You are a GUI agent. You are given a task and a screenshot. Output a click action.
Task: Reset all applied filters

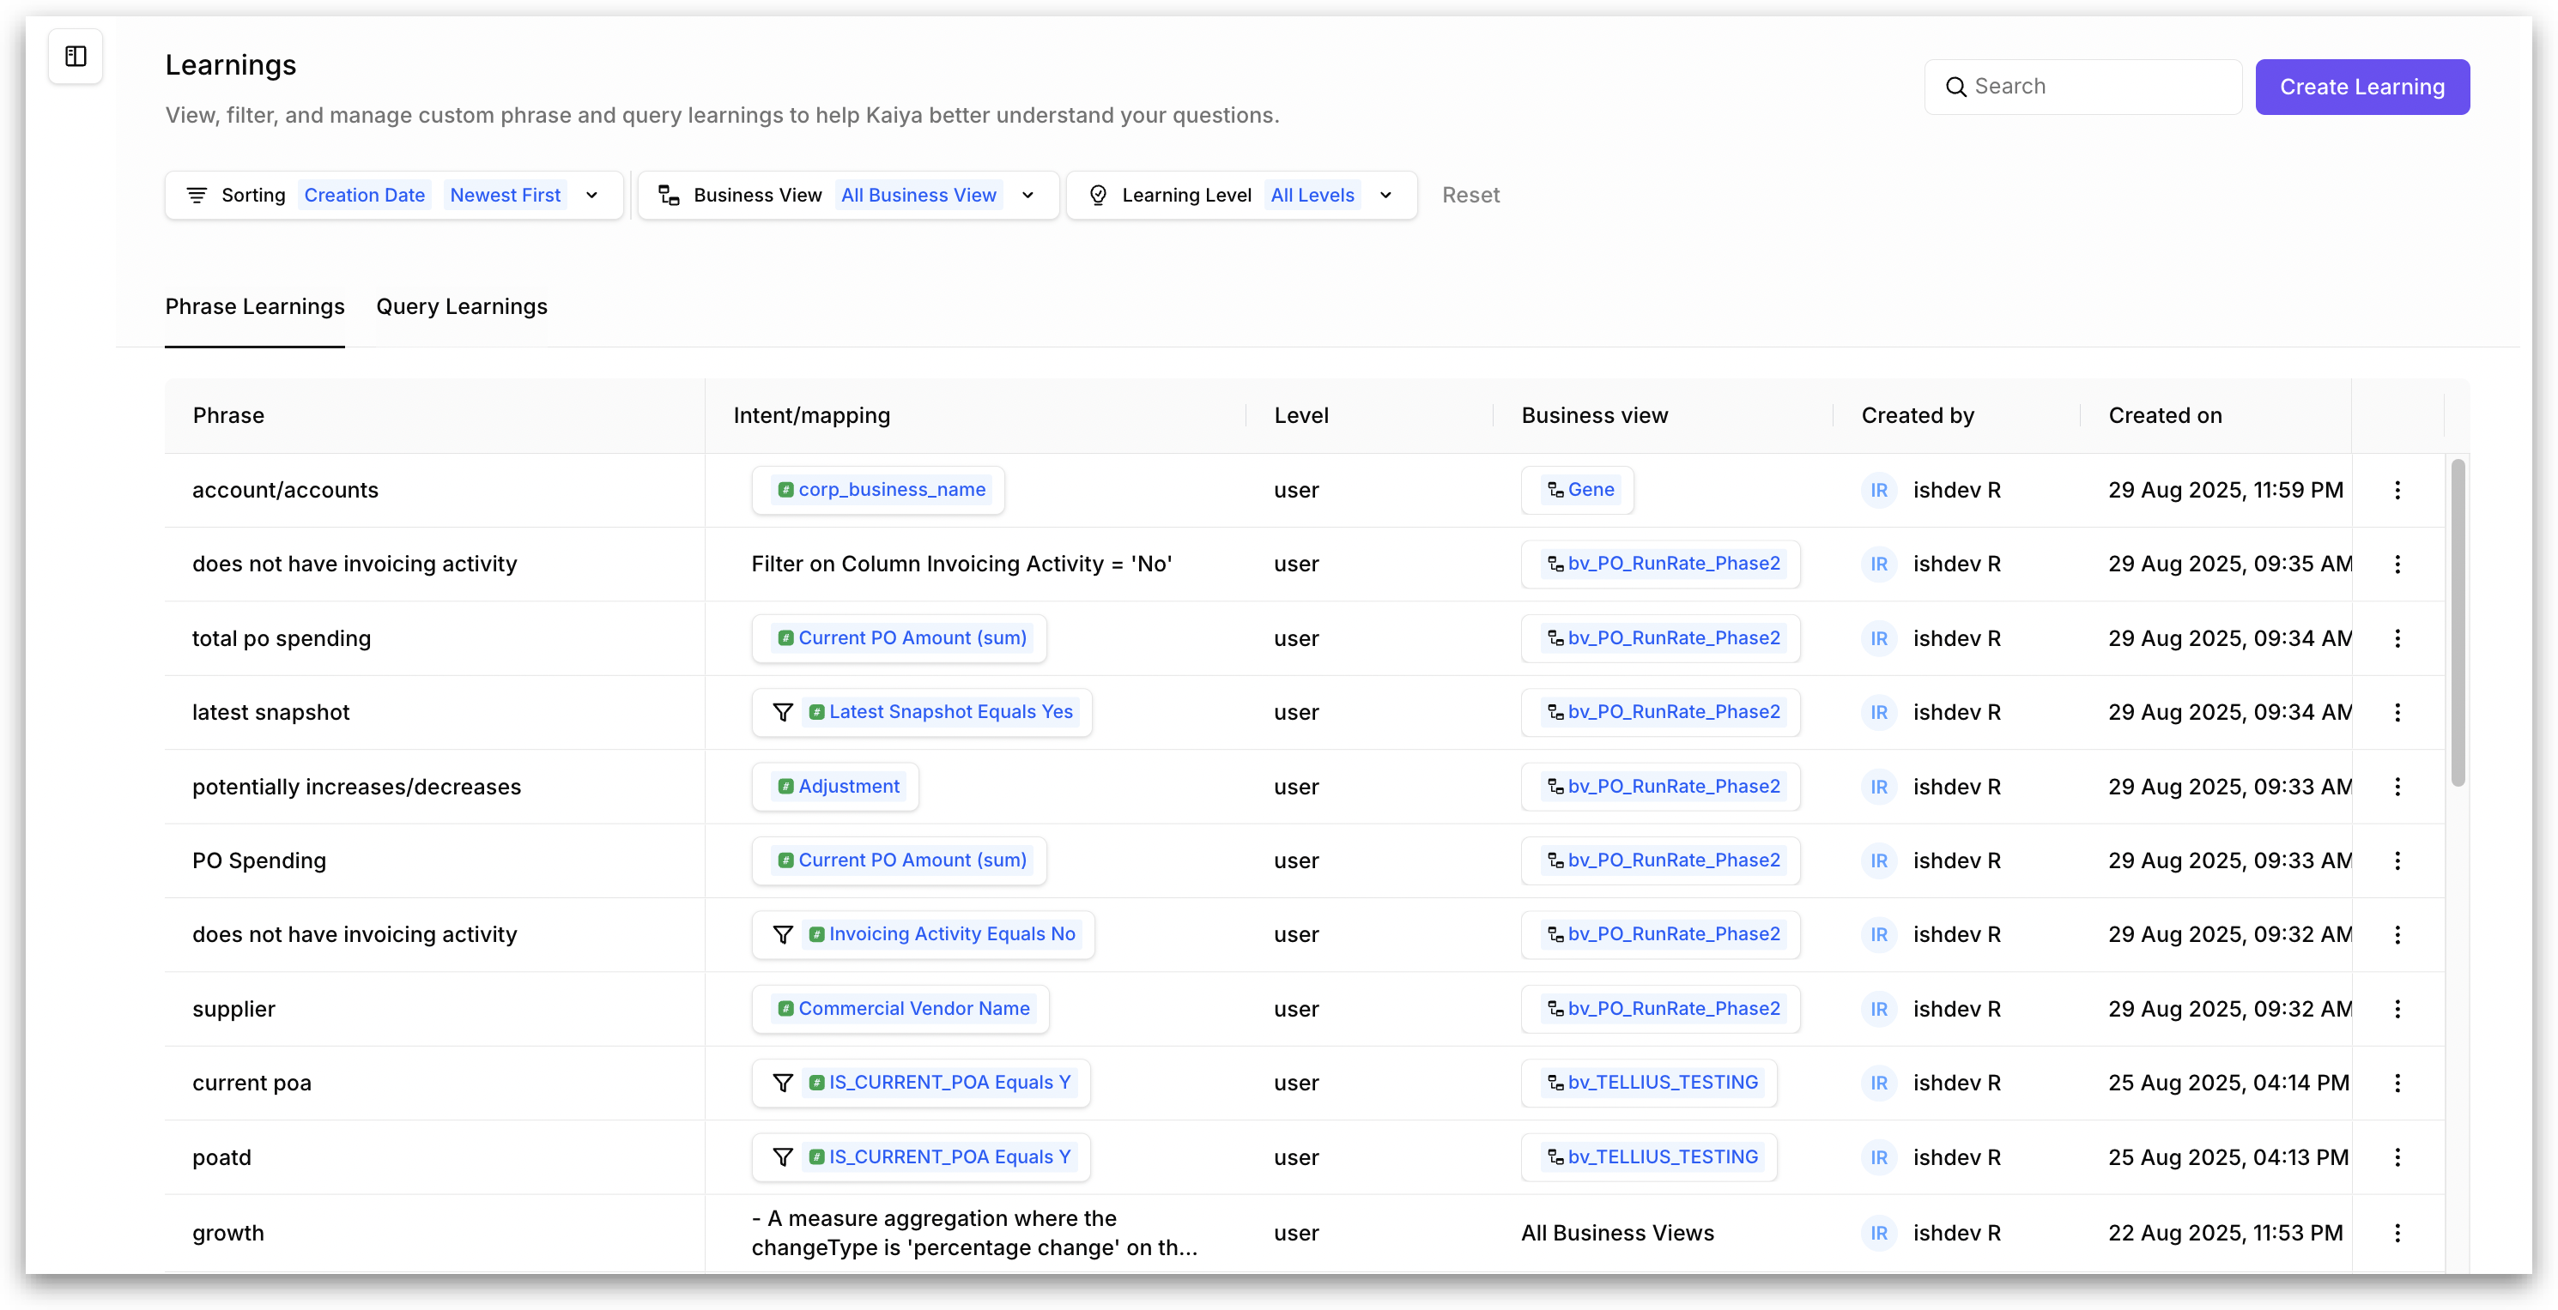(1470, 196)
